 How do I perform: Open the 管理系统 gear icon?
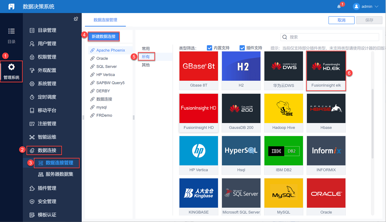(x=11, y=67)
